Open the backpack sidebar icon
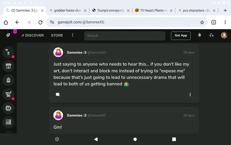The image size is (231, 145). tap(8, 80)
